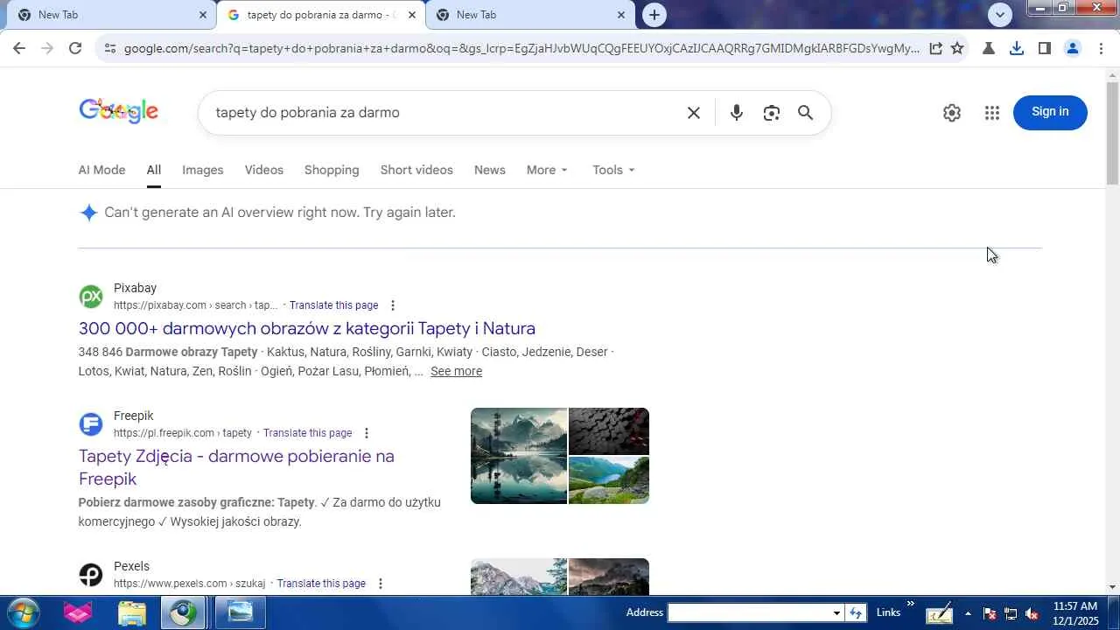Expand the taskbar Links chevron
Viewport: 1120px width, 630px height.
pyautogui.click(x=910, y=604)
